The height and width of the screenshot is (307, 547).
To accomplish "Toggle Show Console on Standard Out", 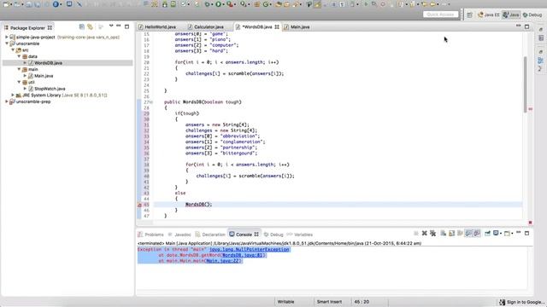I will (468, 233).
